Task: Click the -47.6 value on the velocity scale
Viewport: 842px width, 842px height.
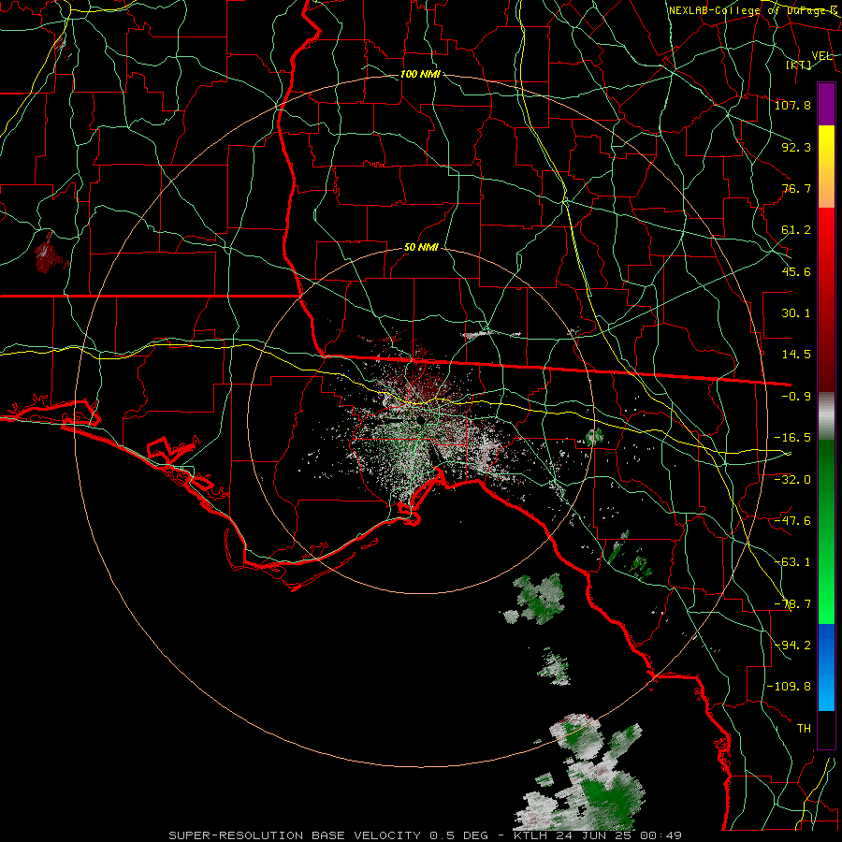Action: click(792, 521)
